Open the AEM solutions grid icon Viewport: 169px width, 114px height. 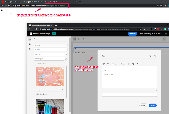tap(166, 34)
